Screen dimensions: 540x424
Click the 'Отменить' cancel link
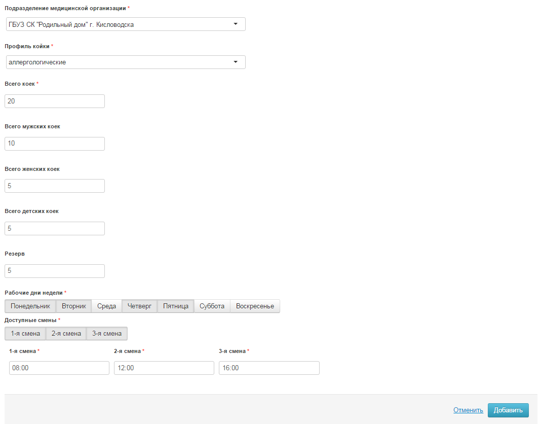coord(468,410)
